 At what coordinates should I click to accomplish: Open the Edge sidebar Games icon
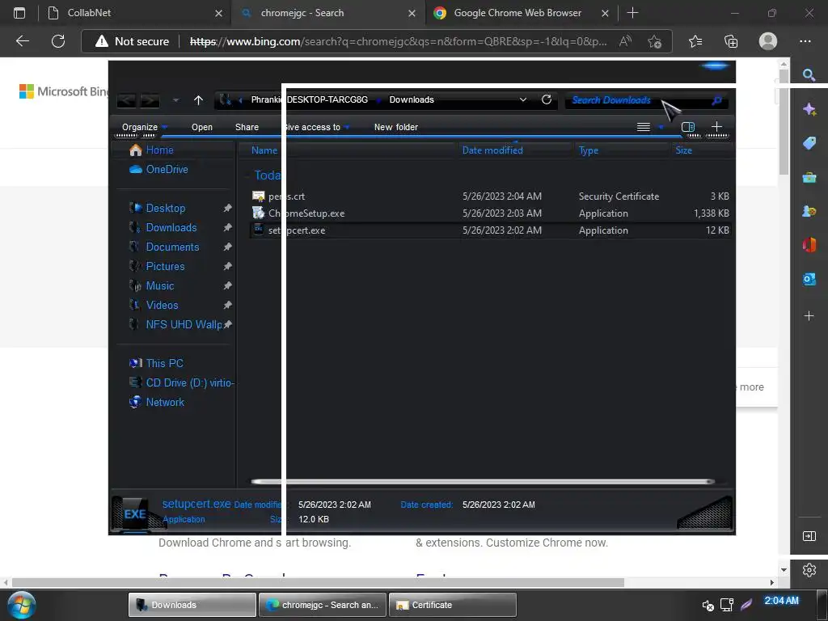click(809, 211)
